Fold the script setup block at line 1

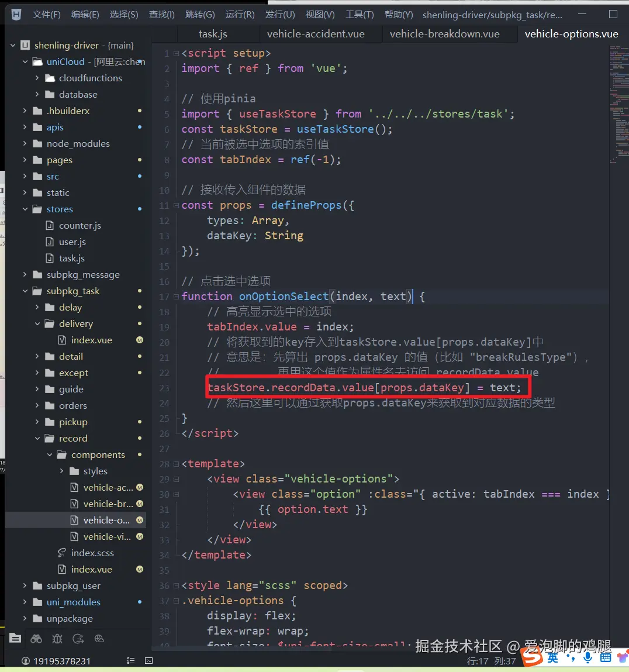tap(176, 53)
